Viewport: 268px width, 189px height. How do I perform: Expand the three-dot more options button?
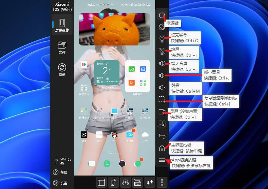[x=162, y=182]
